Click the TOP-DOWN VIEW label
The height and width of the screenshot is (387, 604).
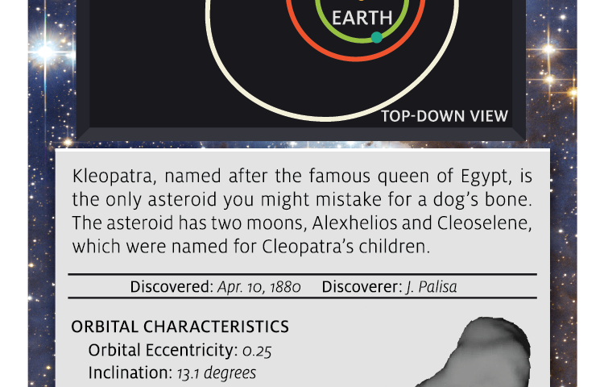tap(445, 116)
